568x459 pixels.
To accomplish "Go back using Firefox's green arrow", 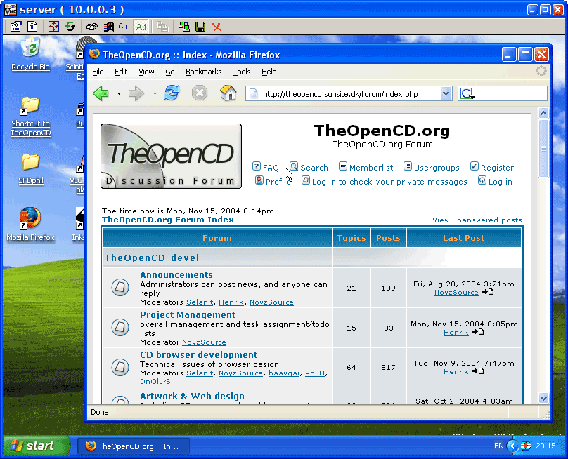I will click(x=101, y=93).
